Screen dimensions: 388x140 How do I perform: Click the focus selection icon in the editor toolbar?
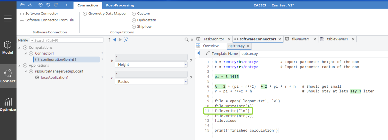(125, 40)
